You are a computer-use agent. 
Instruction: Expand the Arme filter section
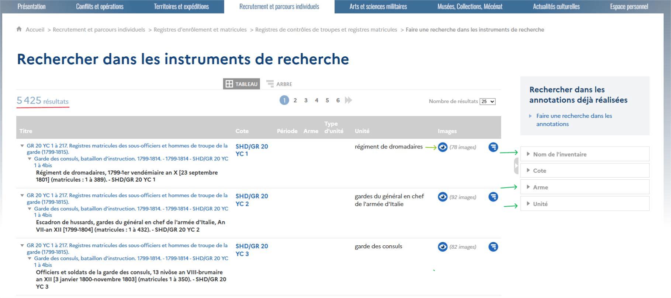540,187
